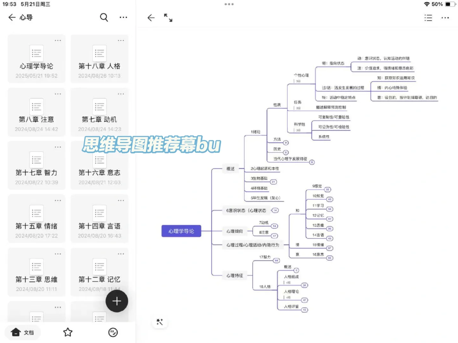This screenshot has width=458, height=343.
Task: Select the 第十五章 情绪 note card
Action: 36,219
